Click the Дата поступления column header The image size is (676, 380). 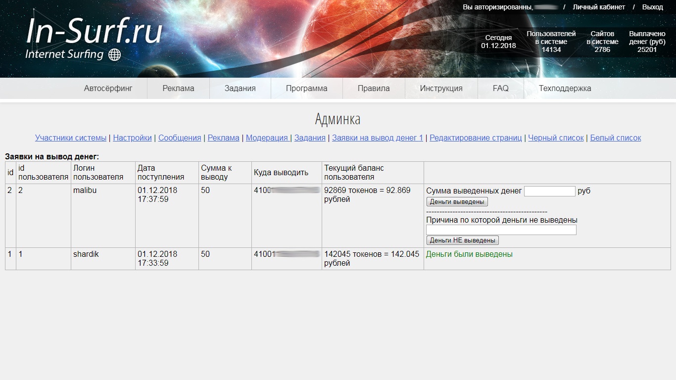point(167,173)
